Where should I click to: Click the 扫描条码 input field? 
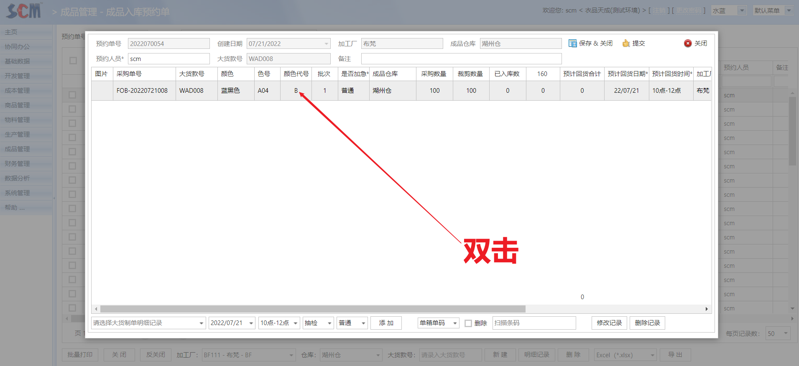[534, 323]
